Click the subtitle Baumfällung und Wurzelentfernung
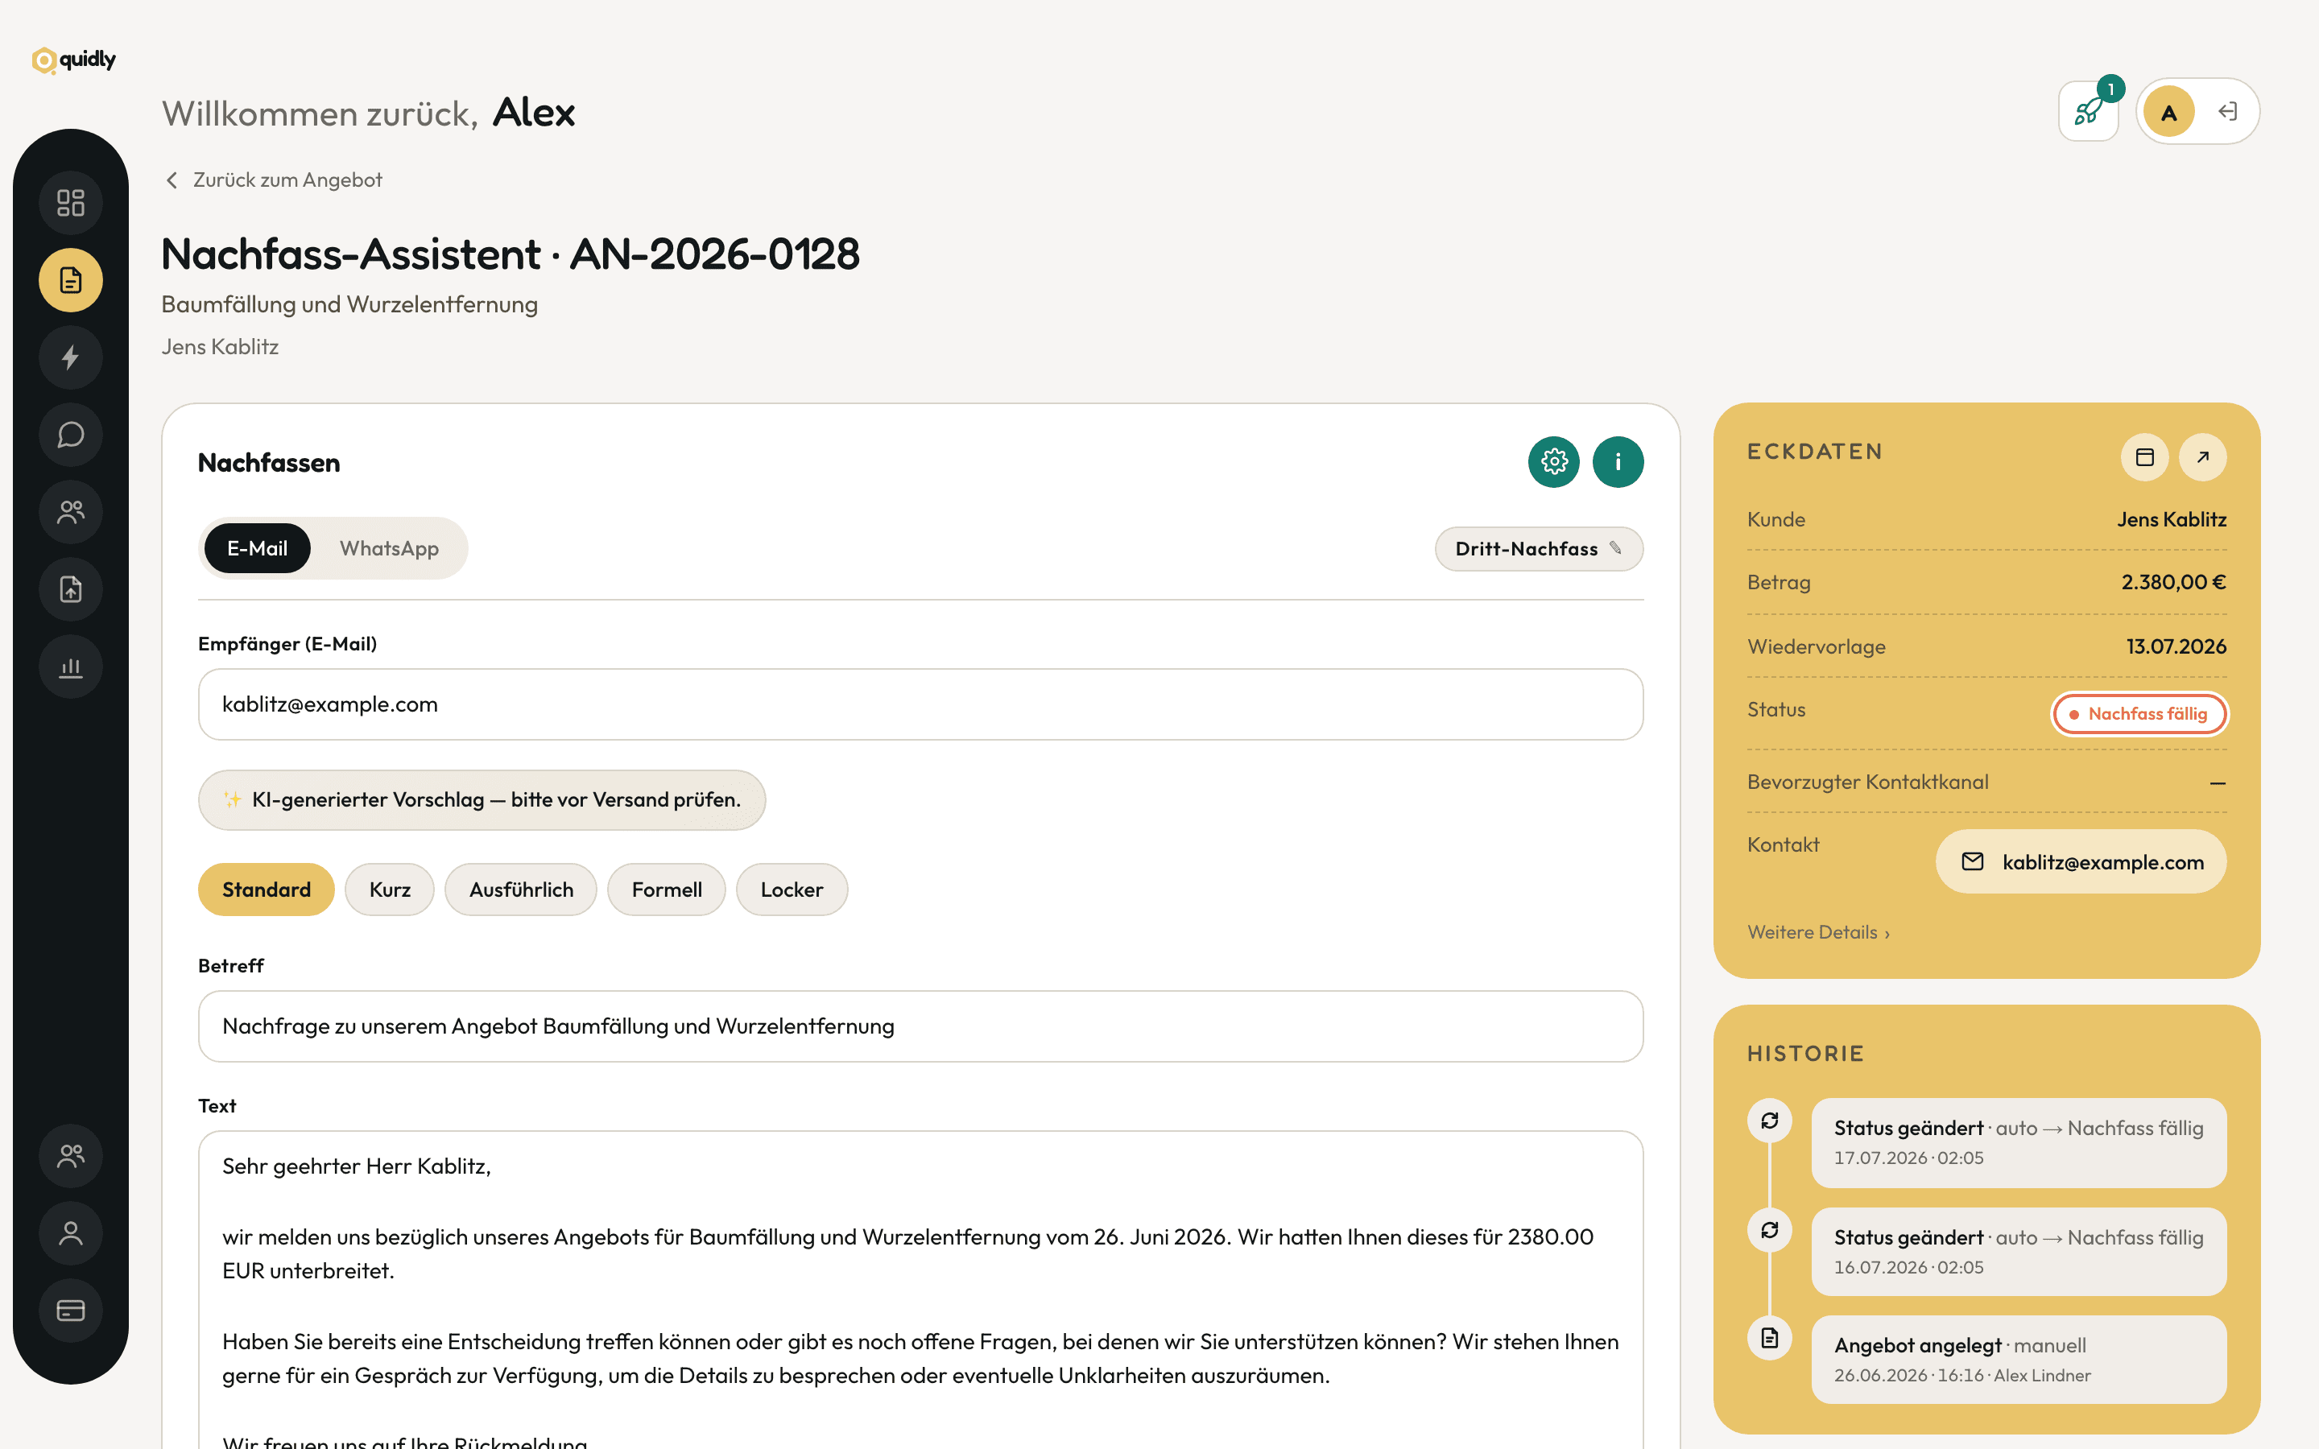This screenshot has height=1449, width=2319. click(349, 305)
